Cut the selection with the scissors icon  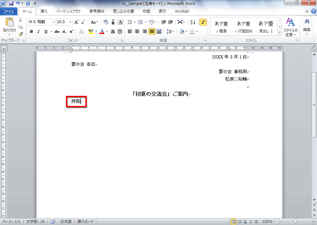tap(20, 20)
